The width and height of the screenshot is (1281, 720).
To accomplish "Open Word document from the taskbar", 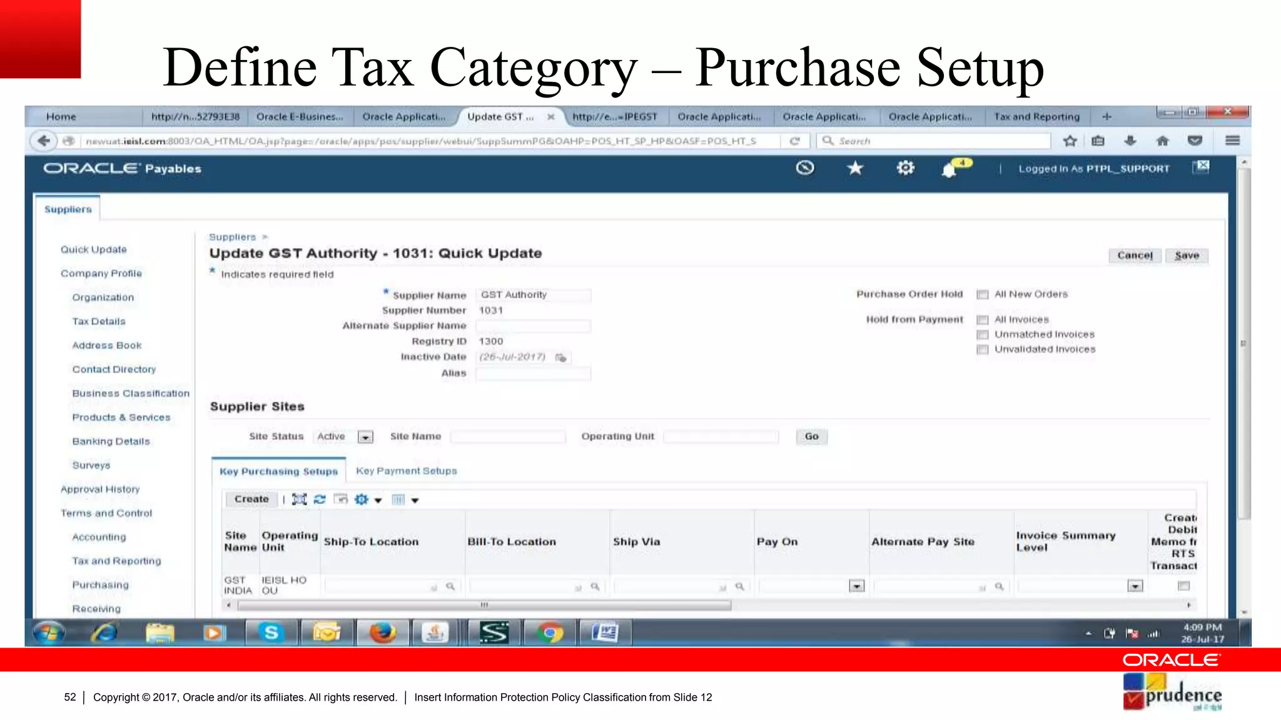I will pyautogui.click(x=604, y=633).
